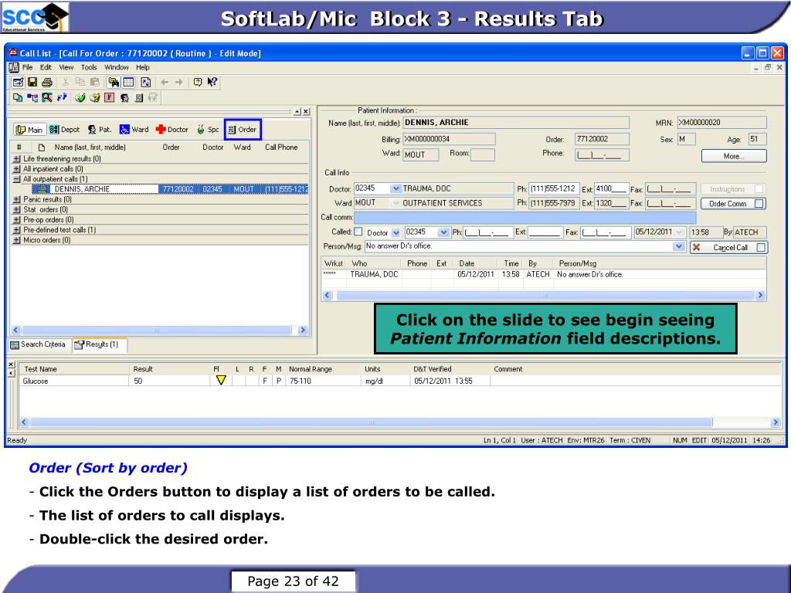Viewport: 791px width, 593px height.
Task: Click the magnifier search icon in second toolbar
Action: (47, 98)
